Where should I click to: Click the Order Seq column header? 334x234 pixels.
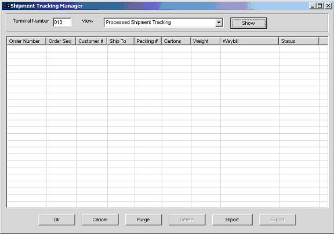pos(61,41)
